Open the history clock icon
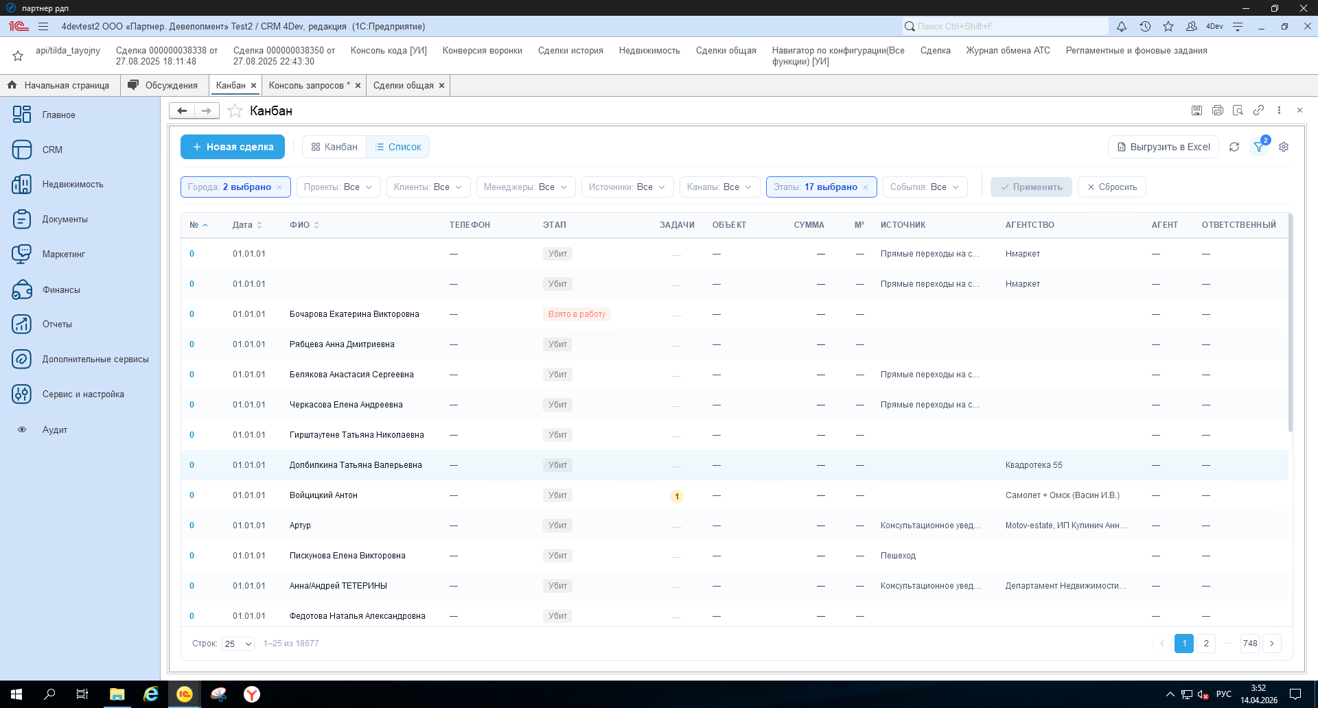 click(x=1145, y=26)
